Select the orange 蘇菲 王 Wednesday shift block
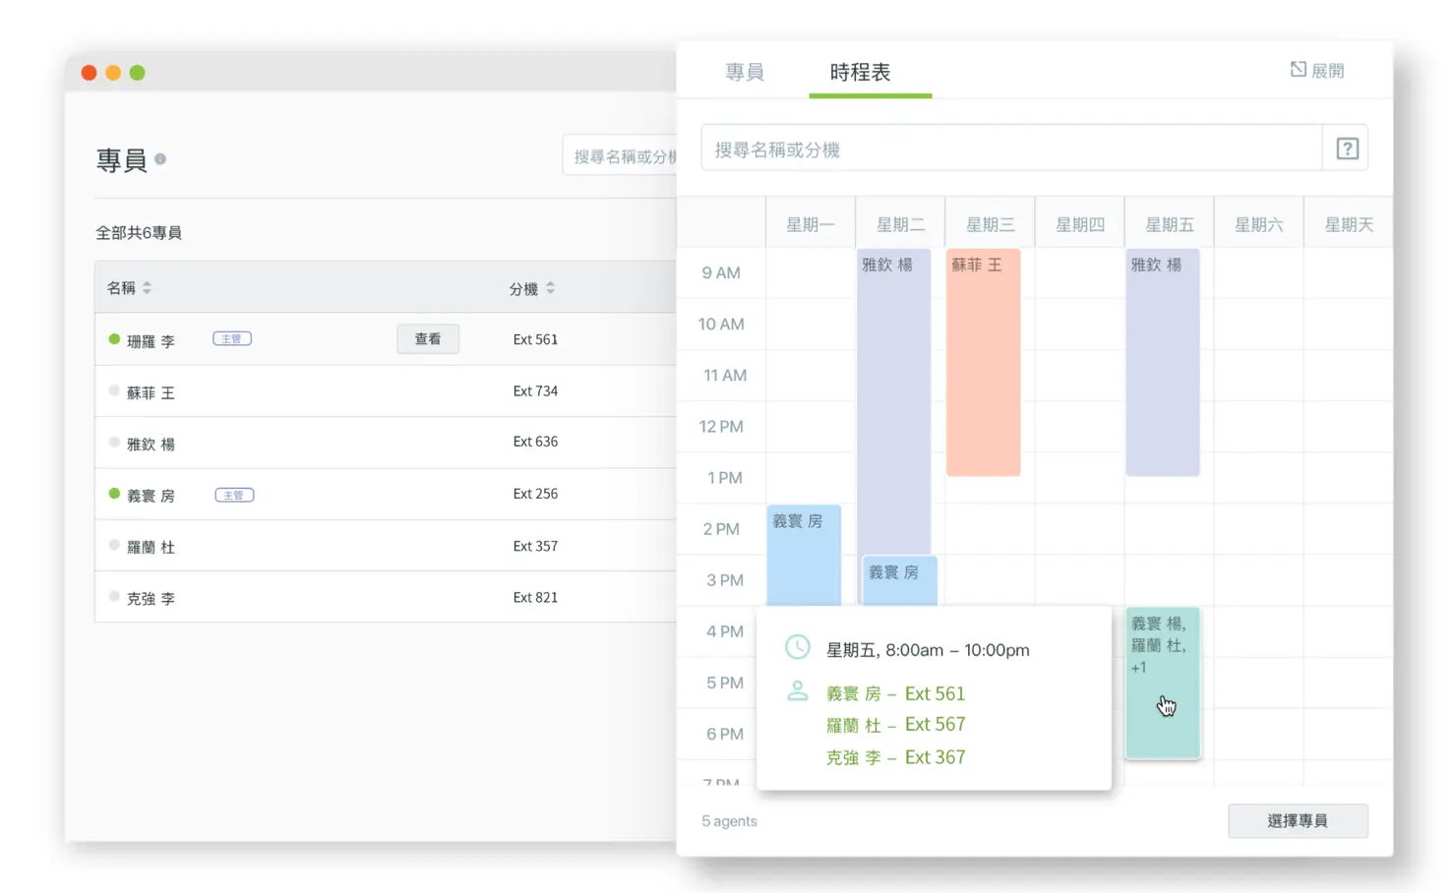The width and height of the screenshot is (1455, 894). pyautogui.click(x=983, y=364)
